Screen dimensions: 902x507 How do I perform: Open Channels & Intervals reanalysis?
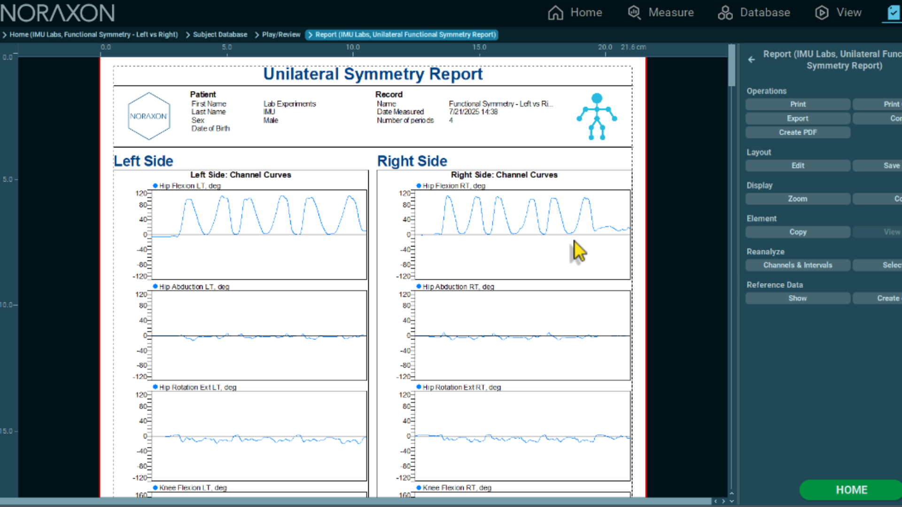(797, 265)
